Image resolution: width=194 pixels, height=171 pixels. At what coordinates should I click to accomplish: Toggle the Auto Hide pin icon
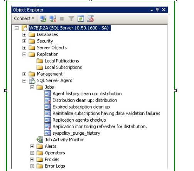click(x=157, y=10)
